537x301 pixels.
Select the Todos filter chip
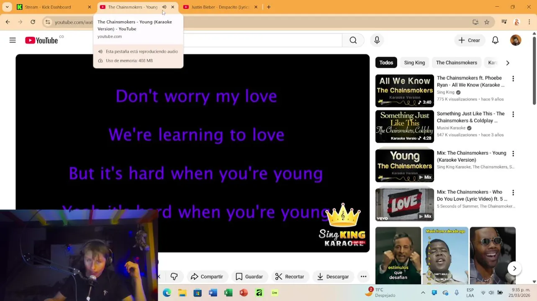(x=386, y=63)
